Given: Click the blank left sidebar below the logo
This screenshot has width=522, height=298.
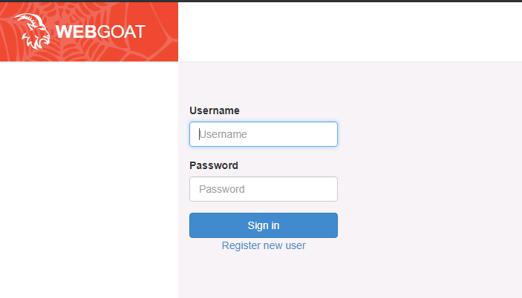Looking at the screenshot, I should click(x=89, y=179).
